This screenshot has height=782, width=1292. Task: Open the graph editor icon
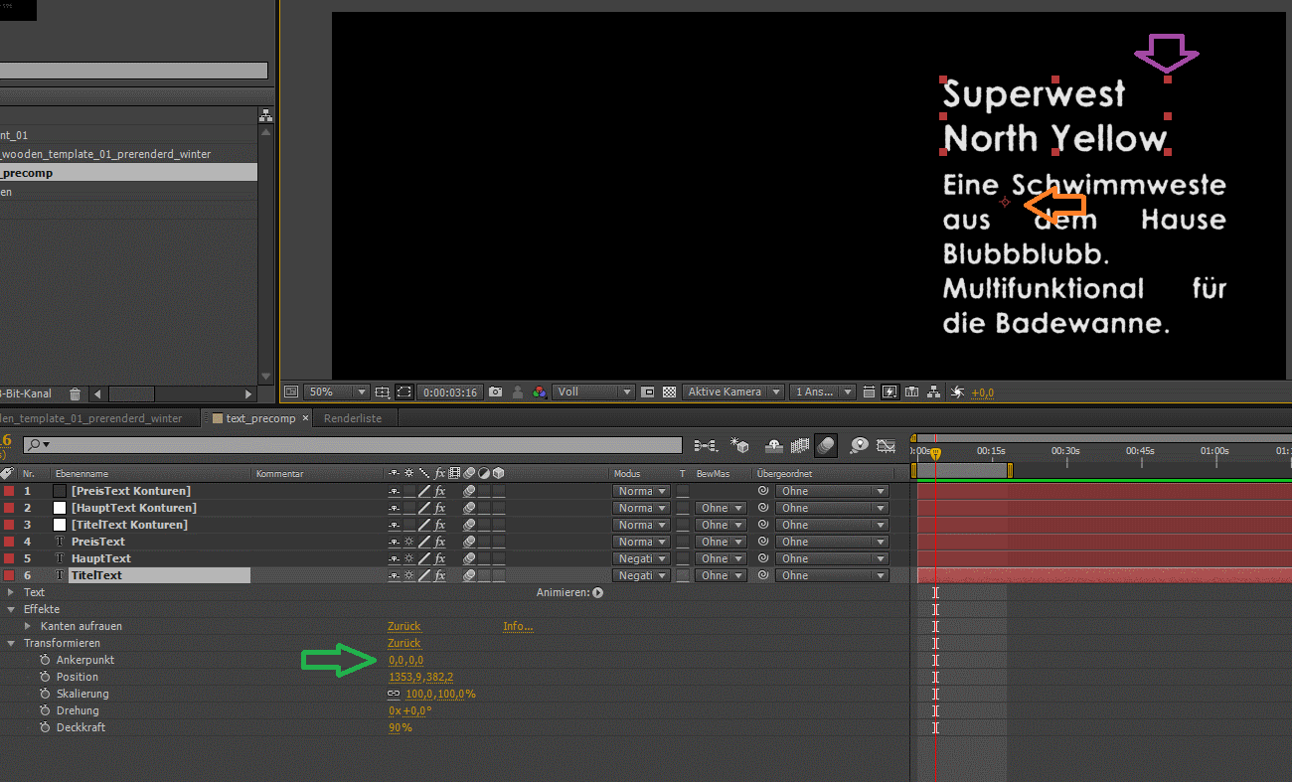coord(887,446)
